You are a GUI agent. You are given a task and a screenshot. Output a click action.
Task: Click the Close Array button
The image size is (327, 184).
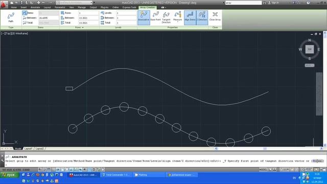pos(215,16)
